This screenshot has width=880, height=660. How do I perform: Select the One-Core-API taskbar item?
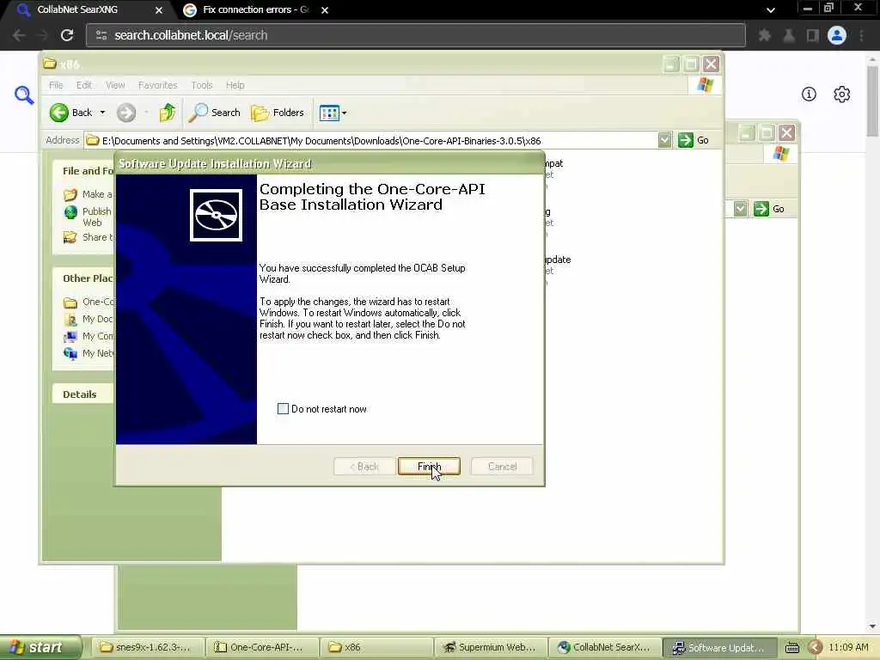[x=262, y=647]
